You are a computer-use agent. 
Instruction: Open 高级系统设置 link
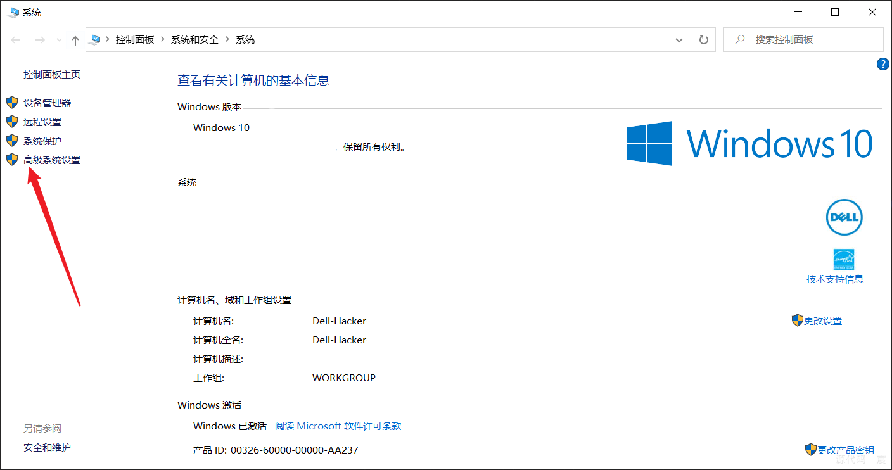[52, 160]
